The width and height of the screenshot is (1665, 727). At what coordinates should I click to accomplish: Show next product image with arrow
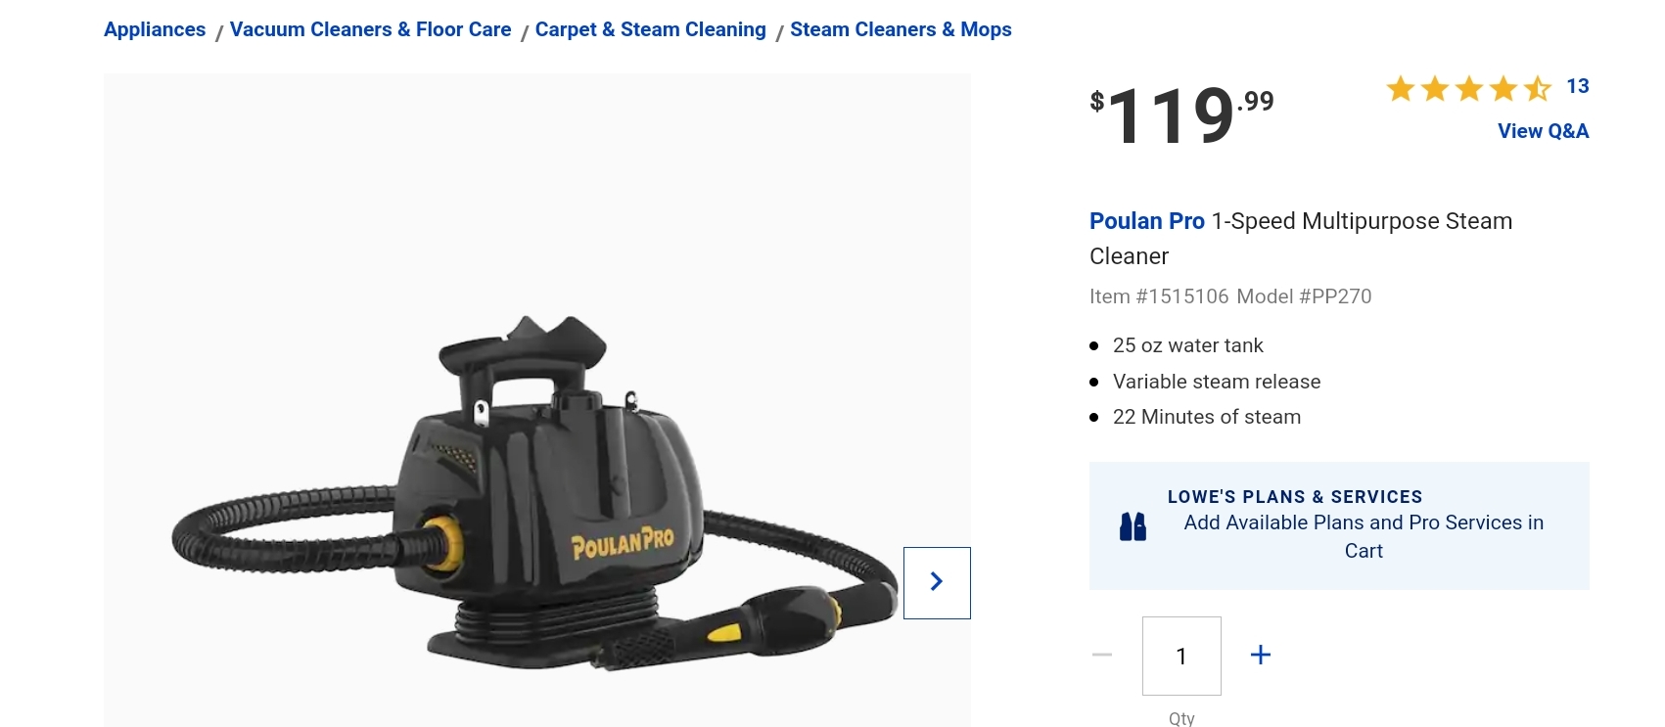tap(937, 582)
